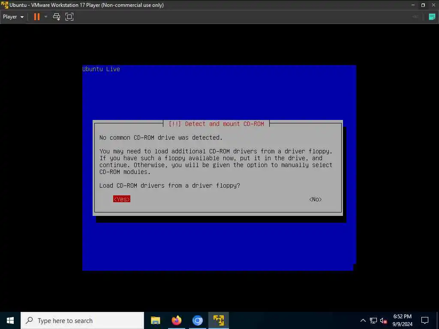Open the notification center icon
The image size is (439, 329).
pos(425,320)
